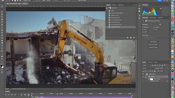The width and height of the screenshot is (175, 98).
Task: Click the Convert to Linked button
Action: pos(153,45)
